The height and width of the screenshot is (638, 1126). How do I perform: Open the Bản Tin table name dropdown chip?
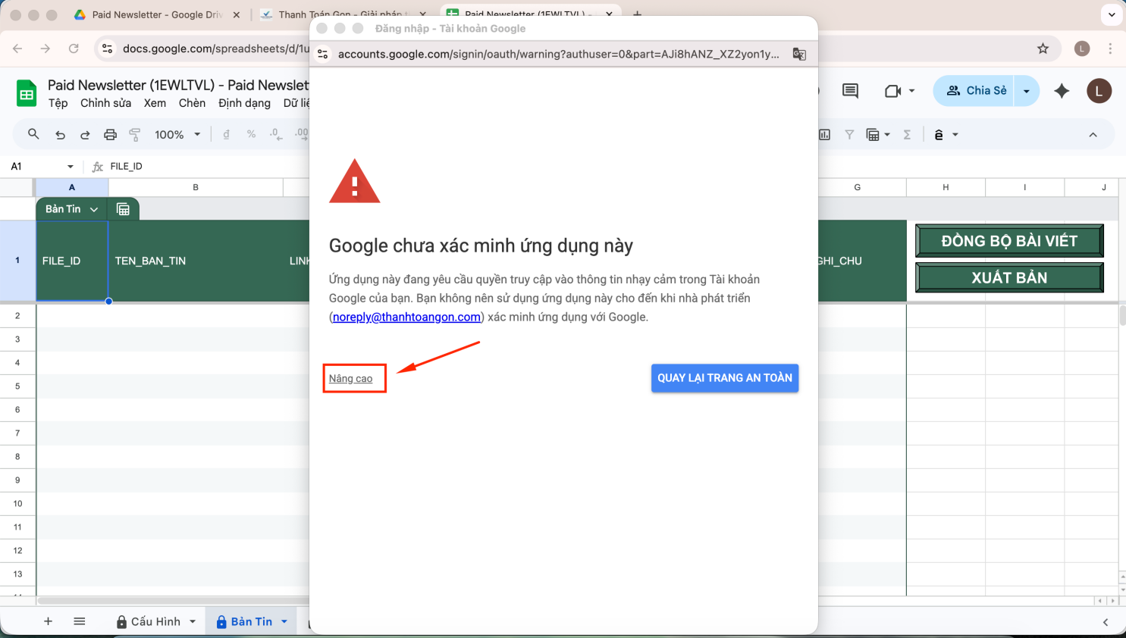coord(71,209)
